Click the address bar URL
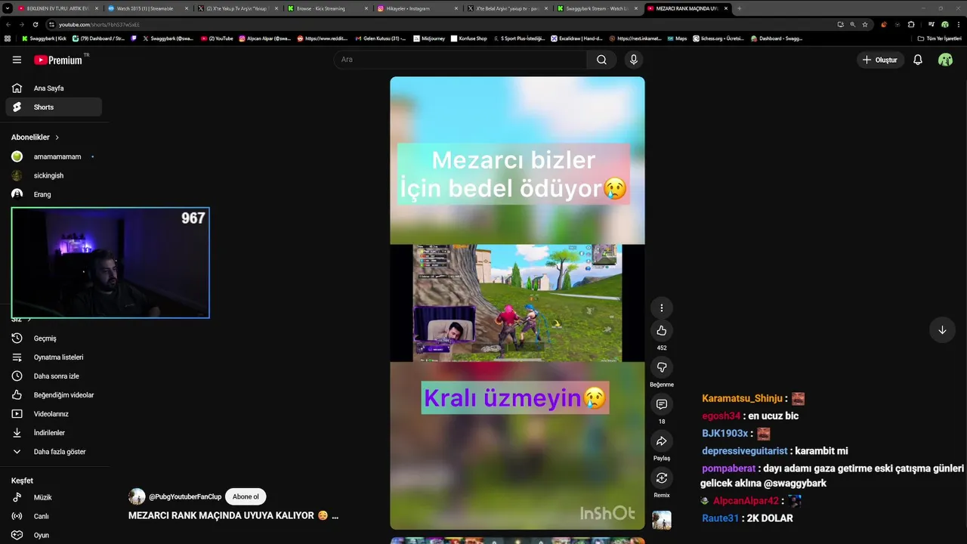 click(x=99, y=24)
